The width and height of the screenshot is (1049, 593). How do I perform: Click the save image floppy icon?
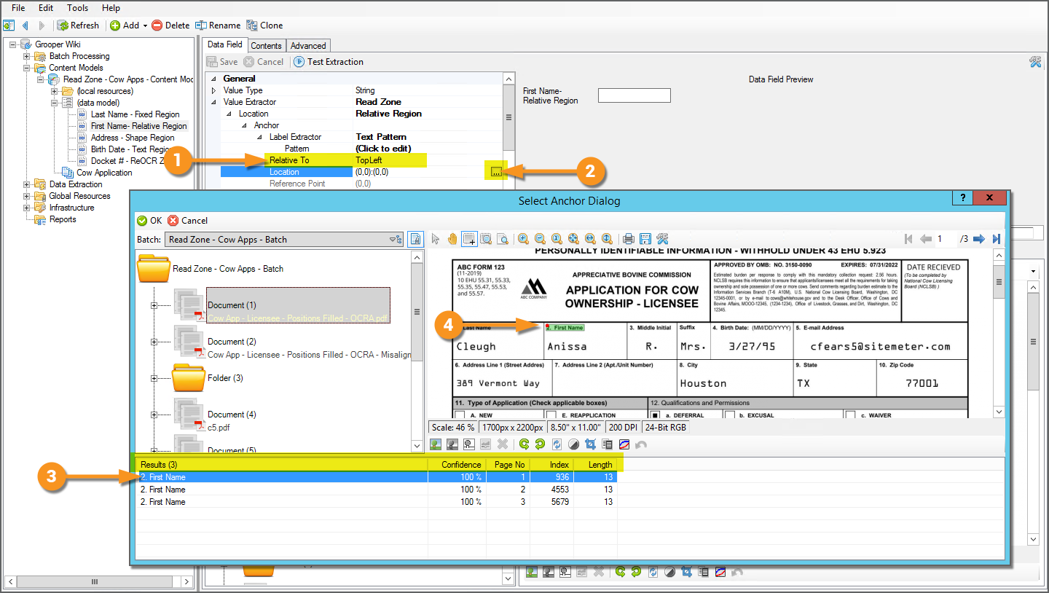(645, 239)
